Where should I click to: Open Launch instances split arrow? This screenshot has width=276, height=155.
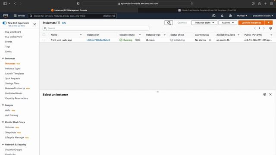pos(269,23)
